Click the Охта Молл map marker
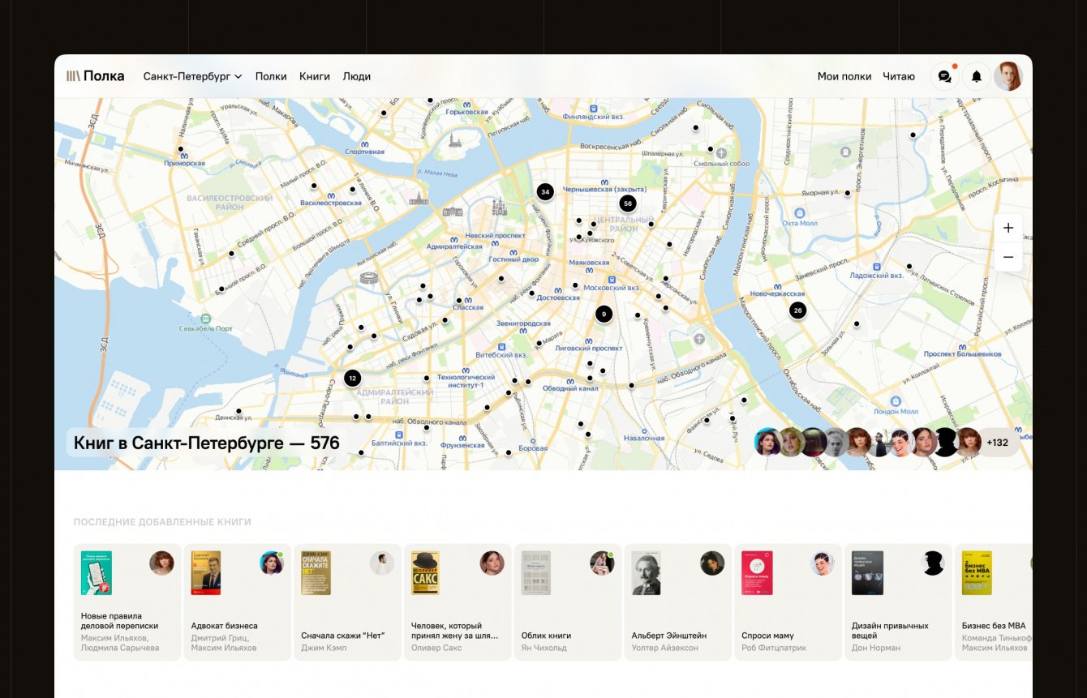 click(801, 212)
